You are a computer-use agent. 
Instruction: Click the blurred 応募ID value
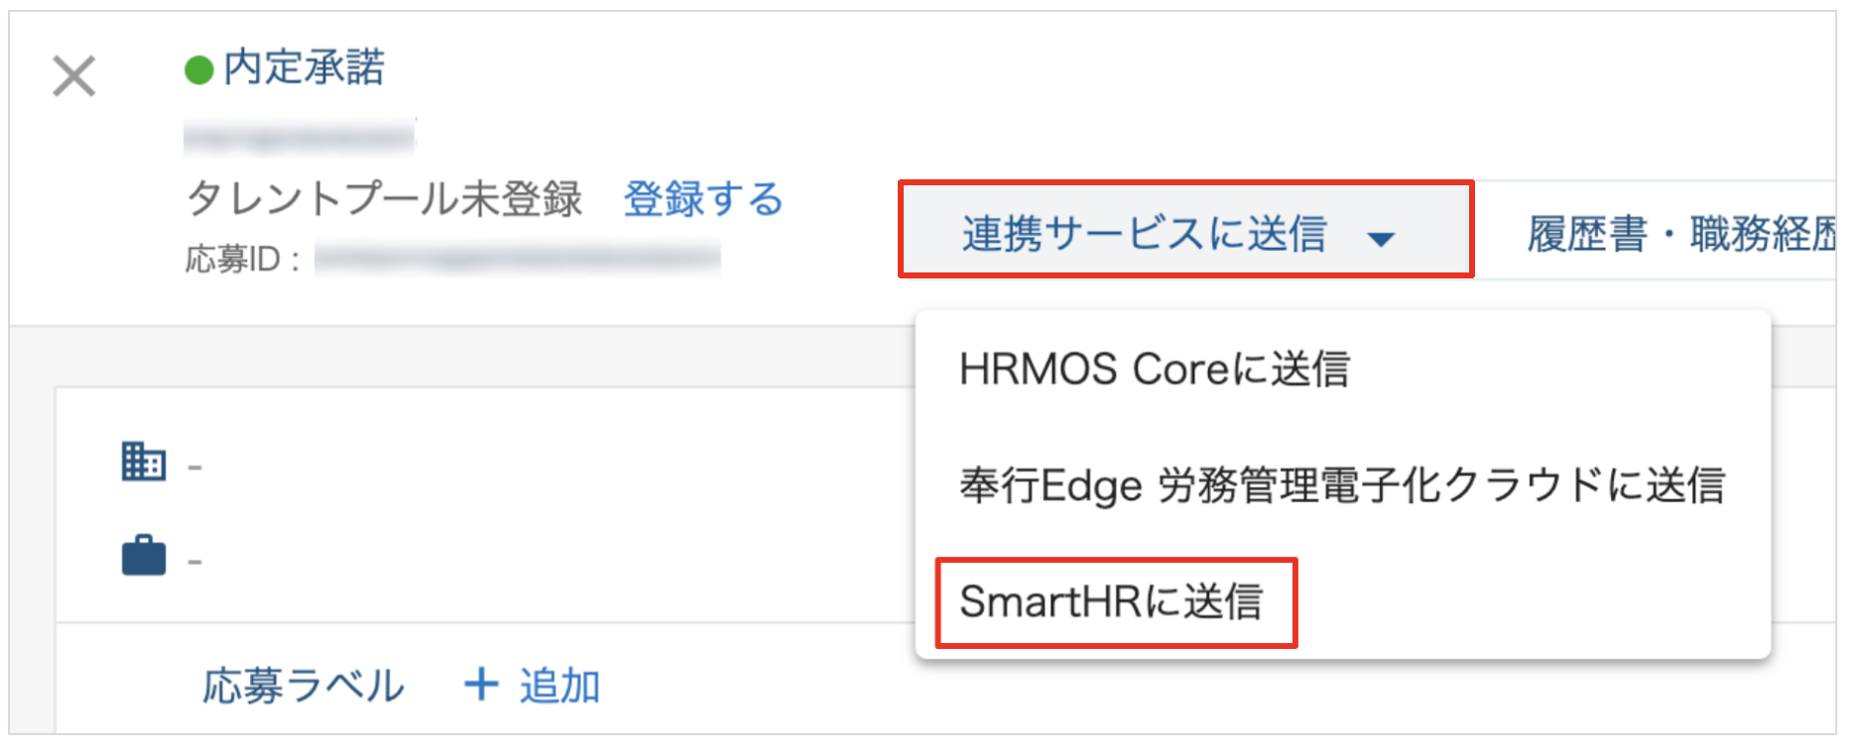(x=517, y=259)
